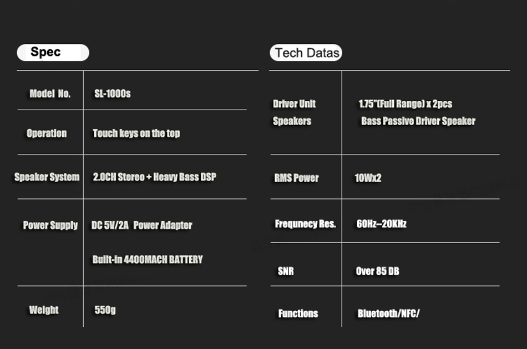Screen dimensions: 527x349
Task: Select the Driver Unit label
Action: [294, 104]
